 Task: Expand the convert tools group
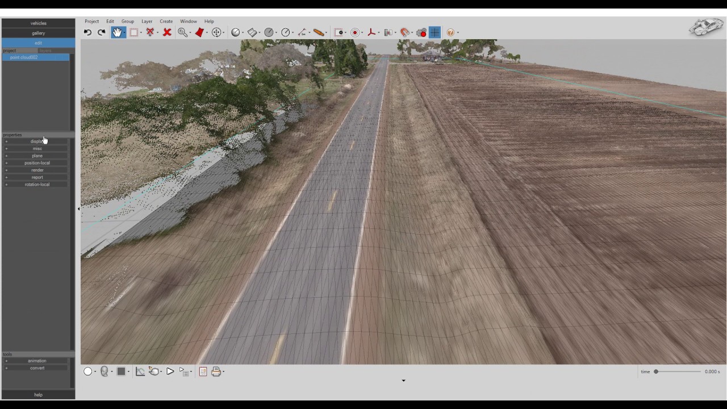(x=37, y=368)
